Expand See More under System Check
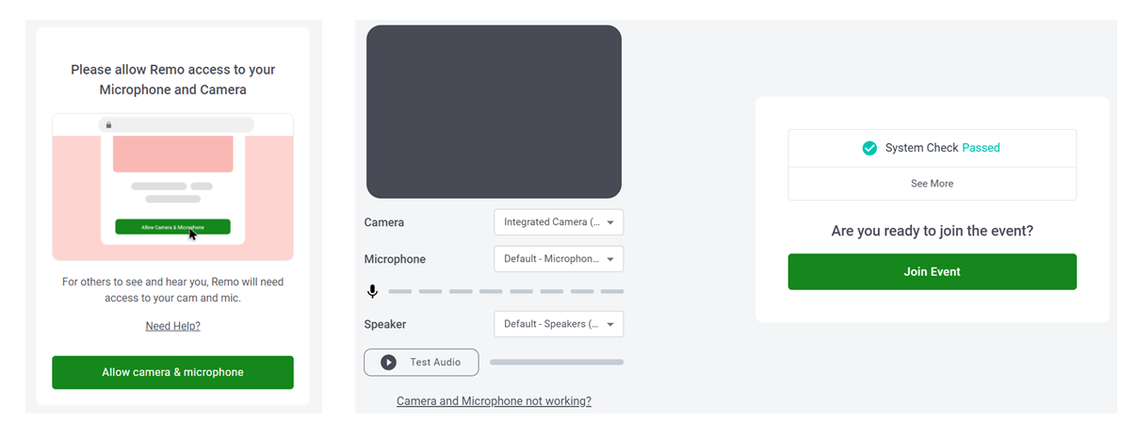 932,184
